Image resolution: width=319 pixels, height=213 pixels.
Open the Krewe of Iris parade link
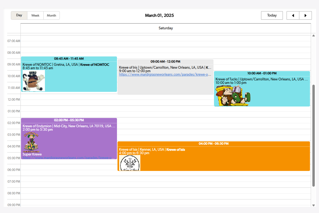click(x=165, y=75)
